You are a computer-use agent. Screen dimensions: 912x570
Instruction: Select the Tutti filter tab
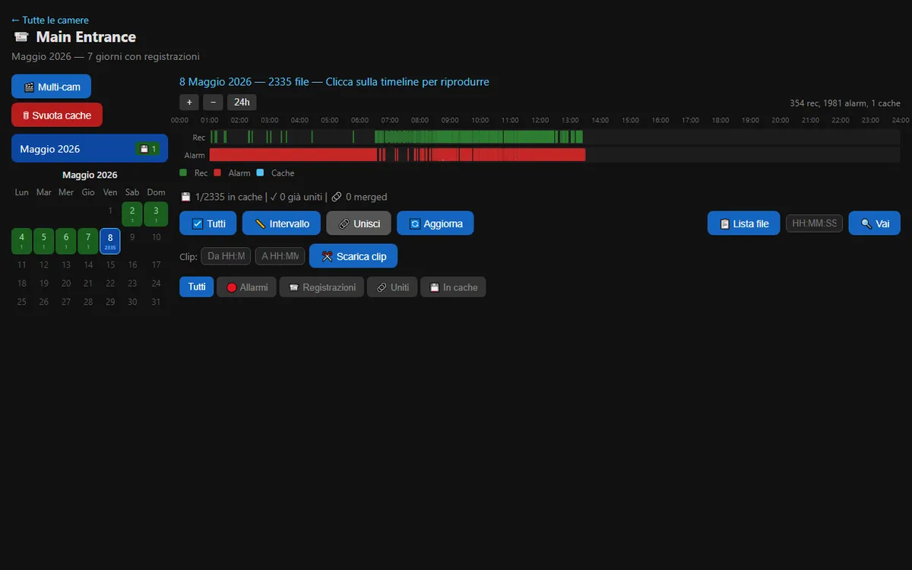[197, 287]
